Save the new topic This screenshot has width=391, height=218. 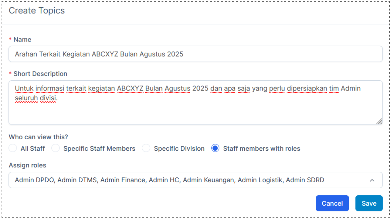point(369,203)
